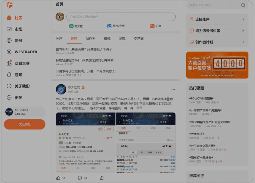Click 热门话题 section heading
Image resolution: width=255 pixels, height=183 pixels.
(x=196, y=88)
